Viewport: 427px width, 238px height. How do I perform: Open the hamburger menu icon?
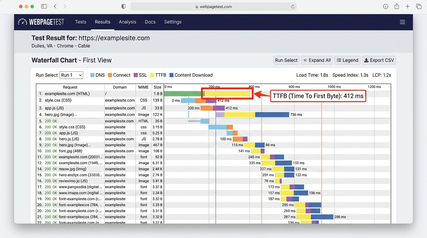[x=402, y=22]
